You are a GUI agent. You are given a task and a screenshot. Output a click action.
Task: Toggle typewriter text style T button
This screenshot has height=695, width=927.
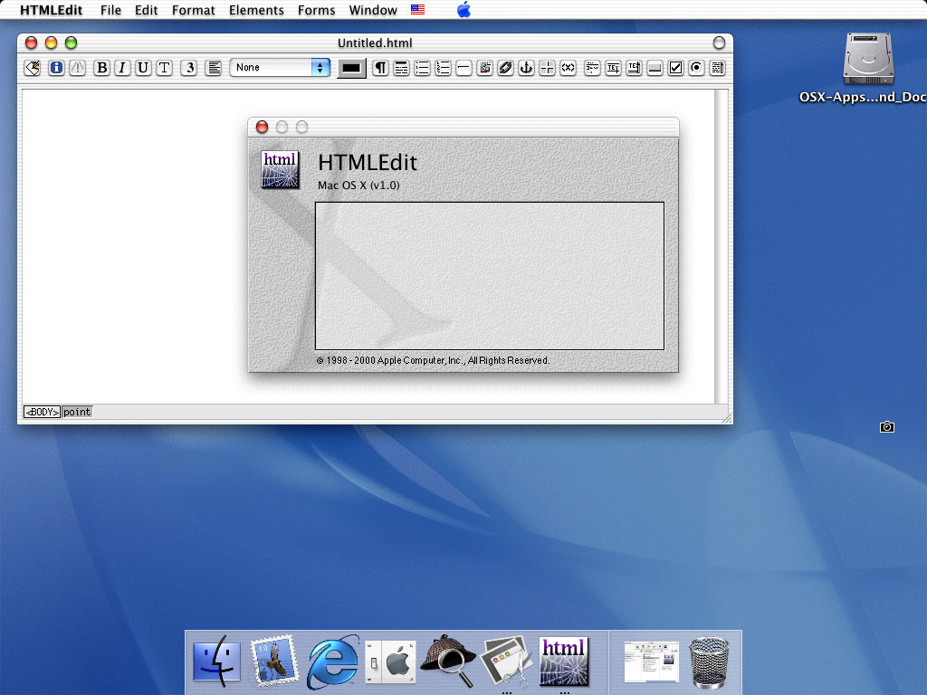coord(165,68)
